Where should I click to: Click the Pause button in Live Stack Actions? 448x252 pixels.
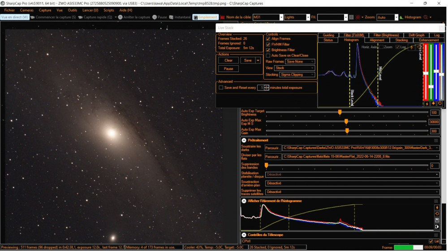[228, 69]
